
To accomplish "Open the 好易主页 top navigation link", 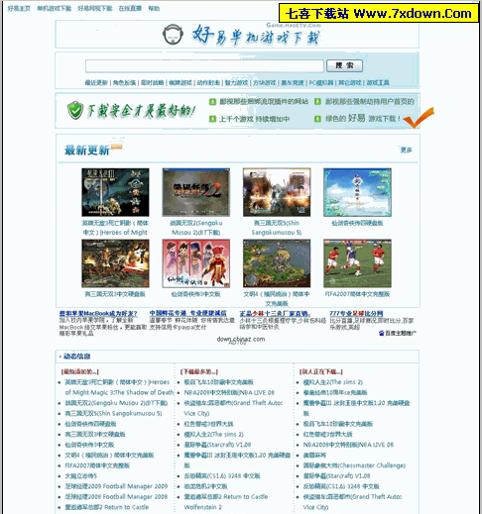I will point(19,8).
